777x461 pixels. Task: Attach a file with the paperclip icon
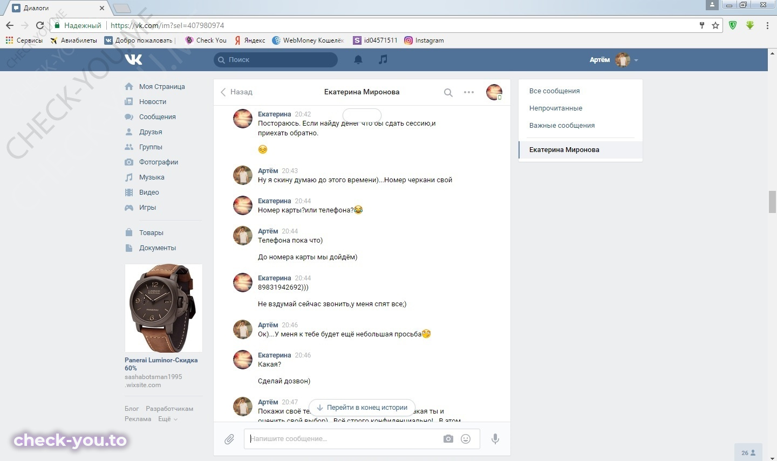229,439
